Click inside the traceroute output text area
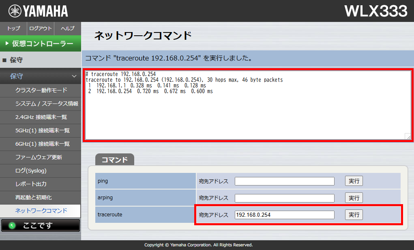Viewport: 414px width, 250px height. 248,105
